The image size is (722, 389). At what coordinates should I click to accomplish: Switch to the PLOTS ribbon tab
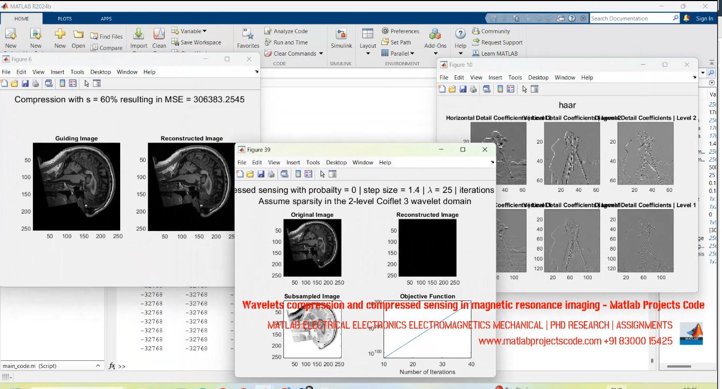point(65,18)
